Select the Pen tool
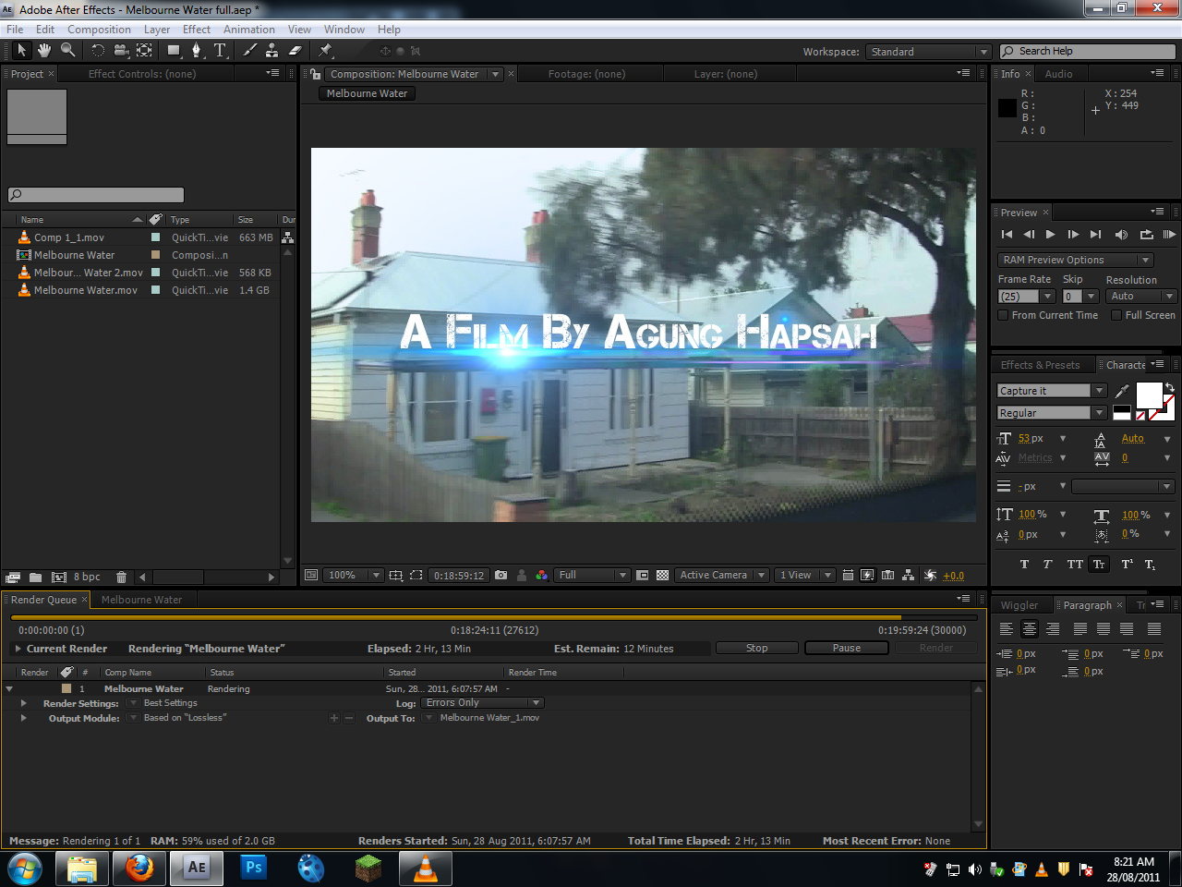Viewport: 1182px width, 887px height. 197,51
